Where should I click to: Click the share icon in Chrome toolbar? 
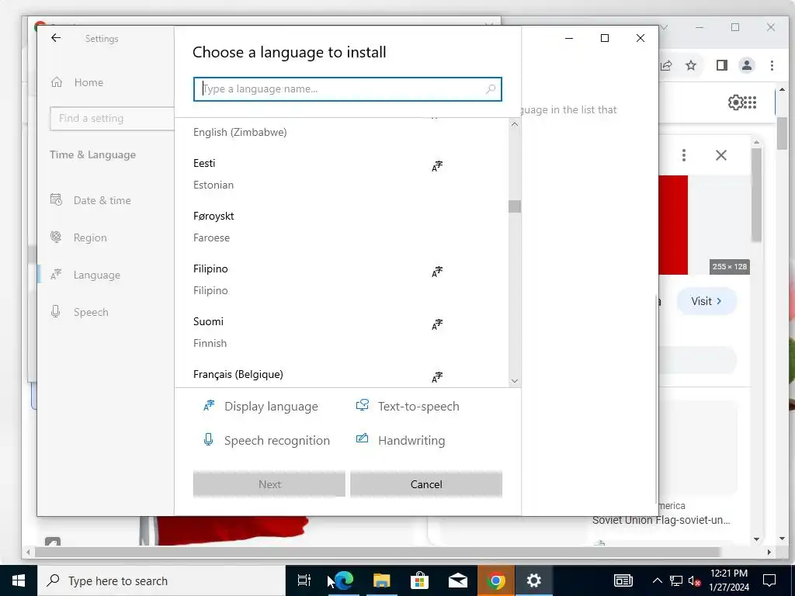coord(666,65)
